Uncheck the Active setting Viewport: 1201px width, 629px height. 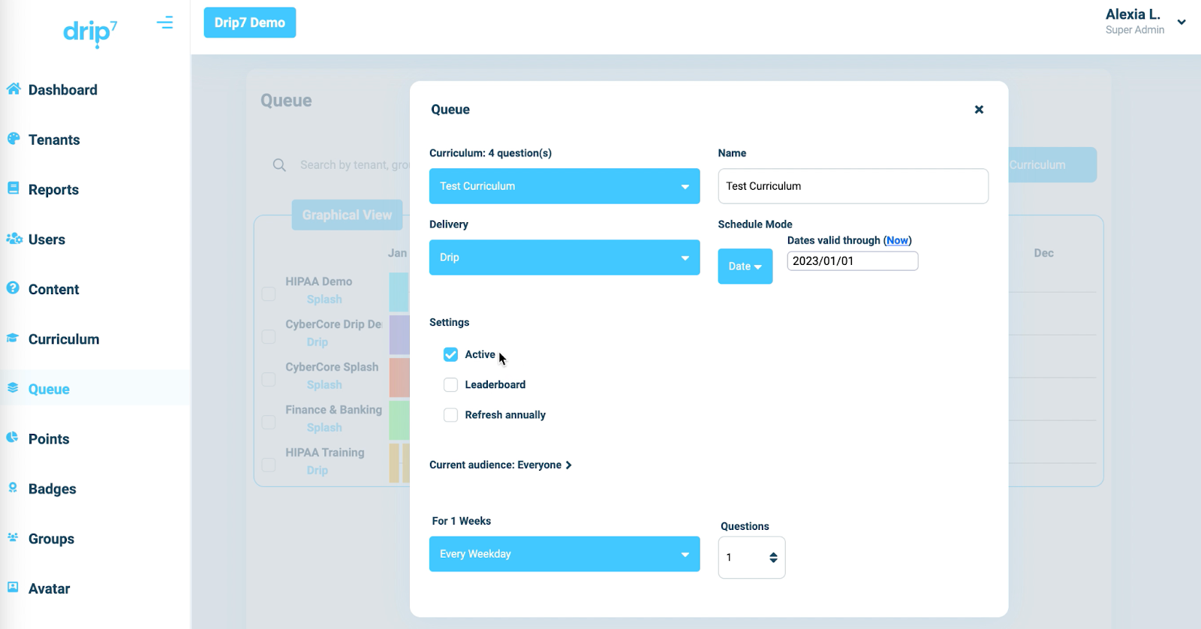(450, 354)
